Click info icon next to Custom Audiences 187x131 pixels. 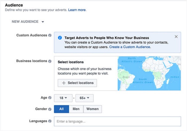point(50,35)
